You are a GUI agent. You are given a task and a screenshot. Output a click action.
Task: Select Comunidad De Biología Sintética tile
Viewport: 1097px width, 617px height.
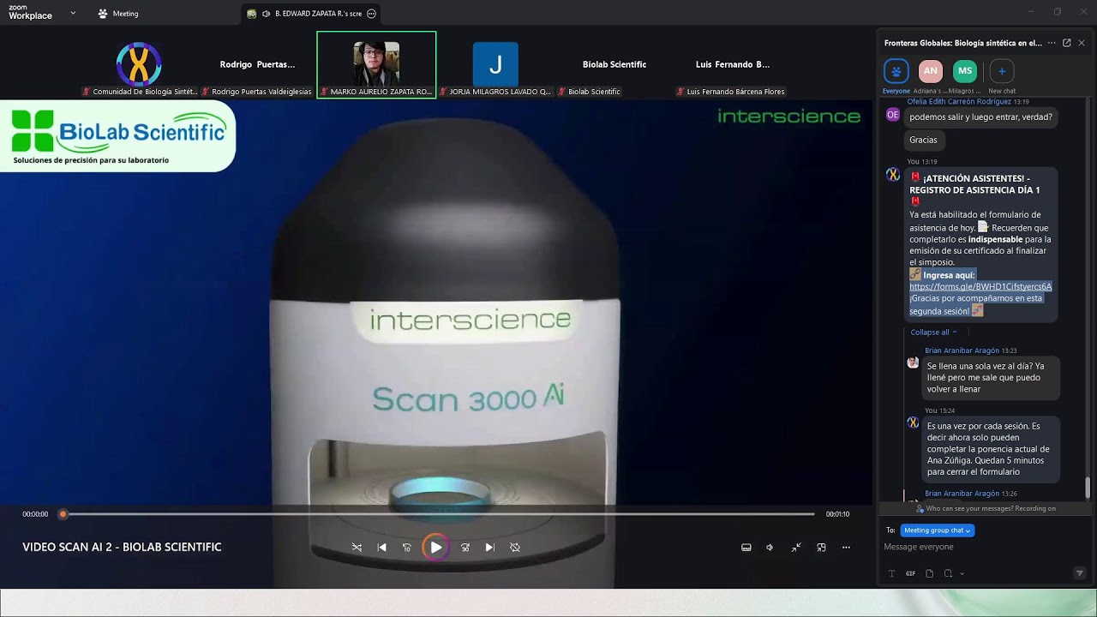[139, 65]
